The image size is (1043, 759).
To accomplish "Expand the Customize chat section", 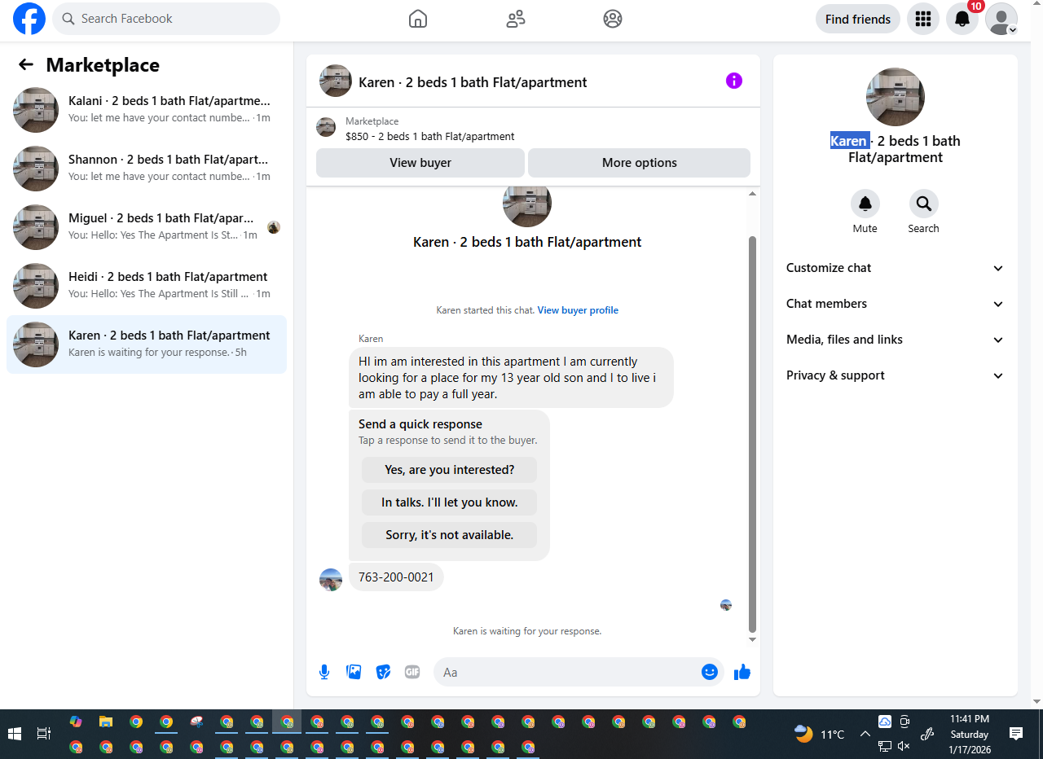I will tap(896, 268).
